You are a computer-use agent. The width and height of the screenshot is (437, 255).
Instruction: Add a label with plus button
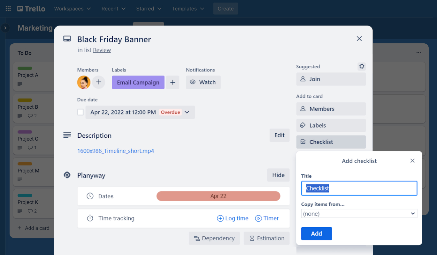pyautogui.click(x=172, y=82)
